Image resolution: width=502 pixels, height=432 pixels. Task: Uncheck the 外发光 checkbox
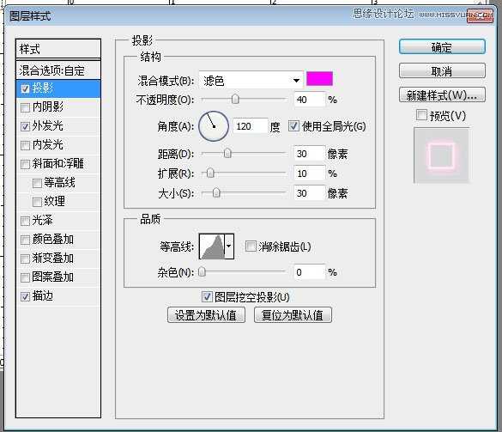click(25, 126)
